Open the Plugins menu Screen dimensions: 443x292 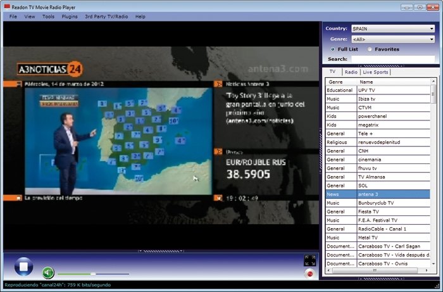click(70, 16)
